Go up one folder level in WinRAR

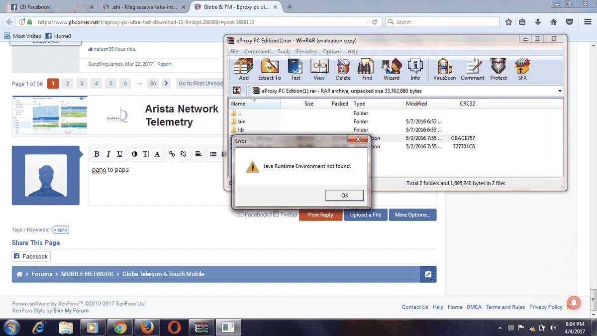pos(237,91)
